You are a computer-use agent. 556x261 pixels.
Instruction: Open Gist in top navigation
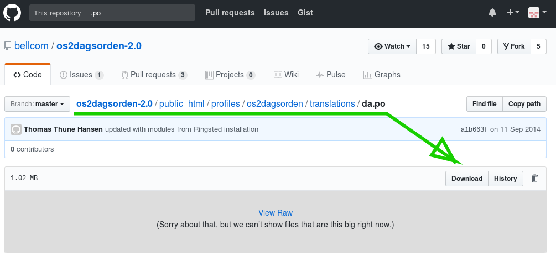305,13
